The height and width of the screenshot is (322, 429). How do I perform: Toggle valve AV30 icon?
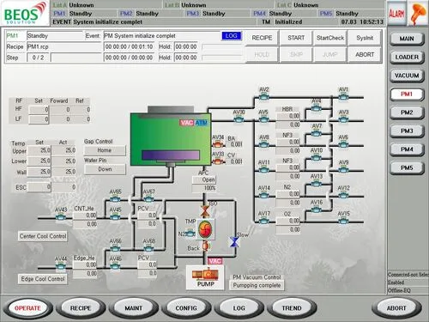[239, 119]
